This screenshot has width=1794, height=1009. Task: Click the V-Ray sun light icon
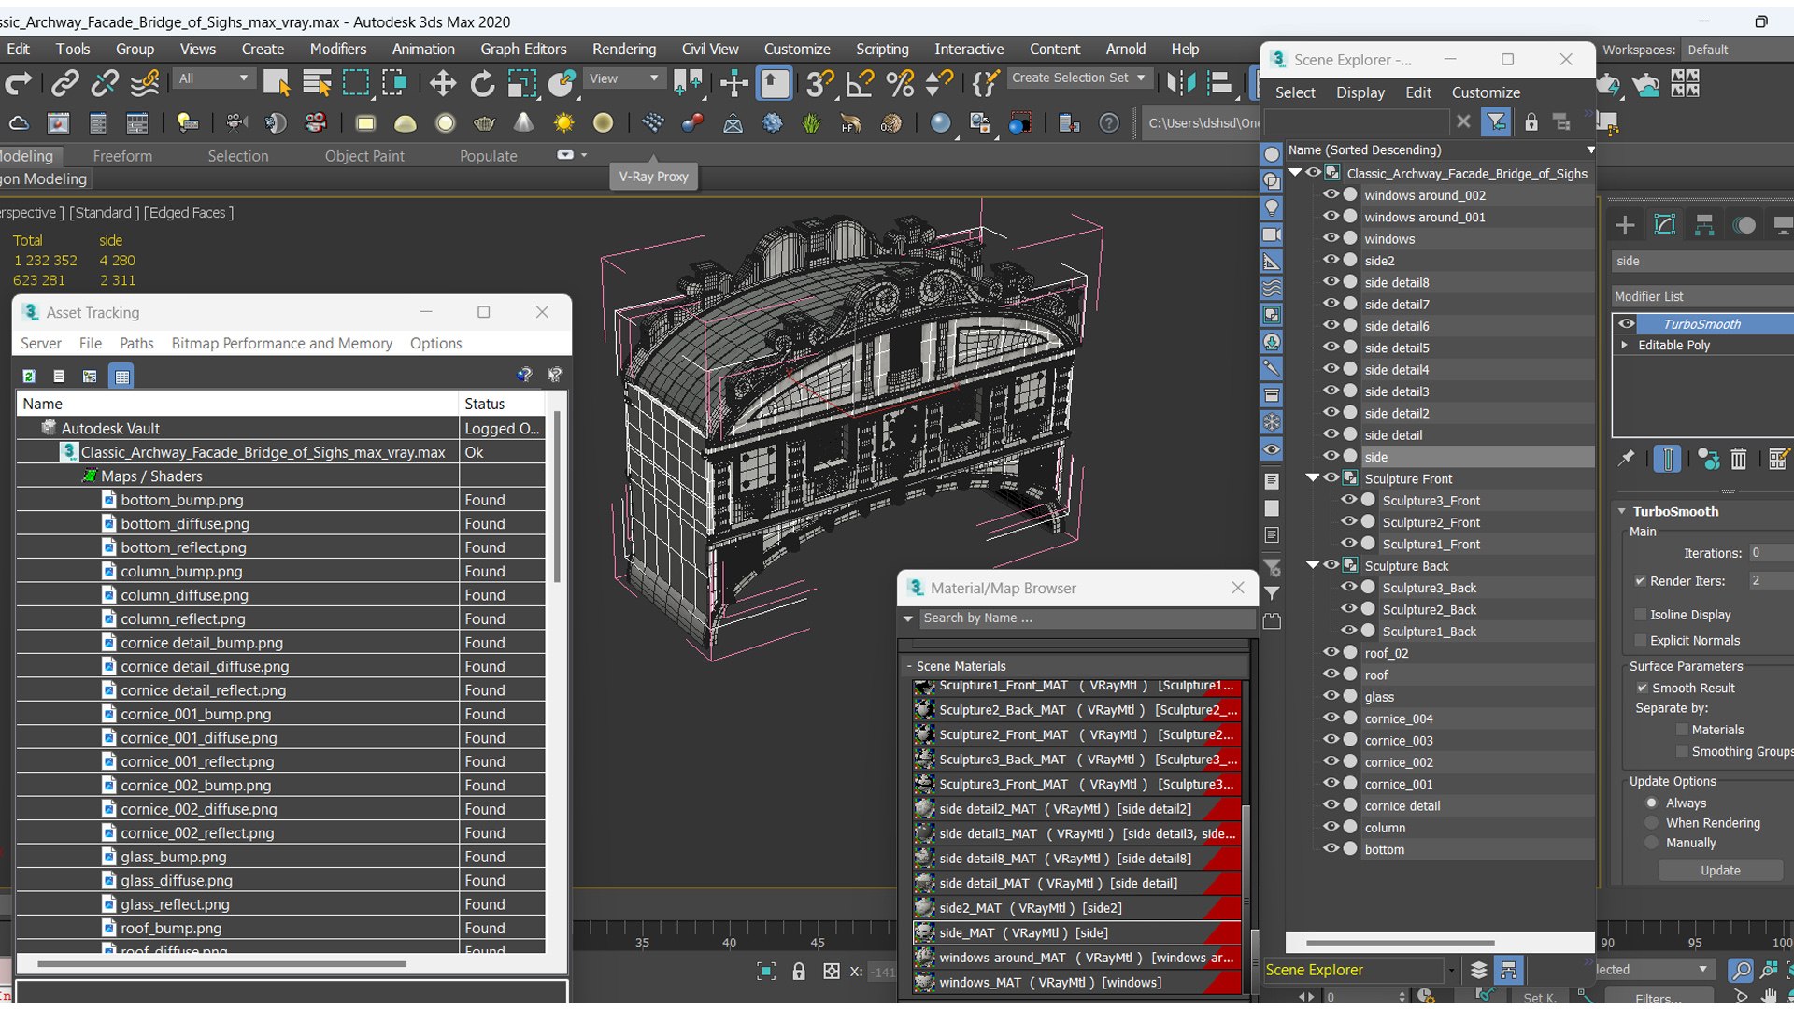[x=563, y=123]
